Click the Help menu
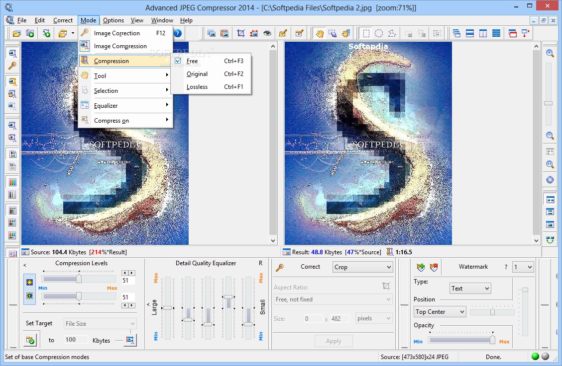The width and height of the screenshot is (562, 366). click(186, 20)
